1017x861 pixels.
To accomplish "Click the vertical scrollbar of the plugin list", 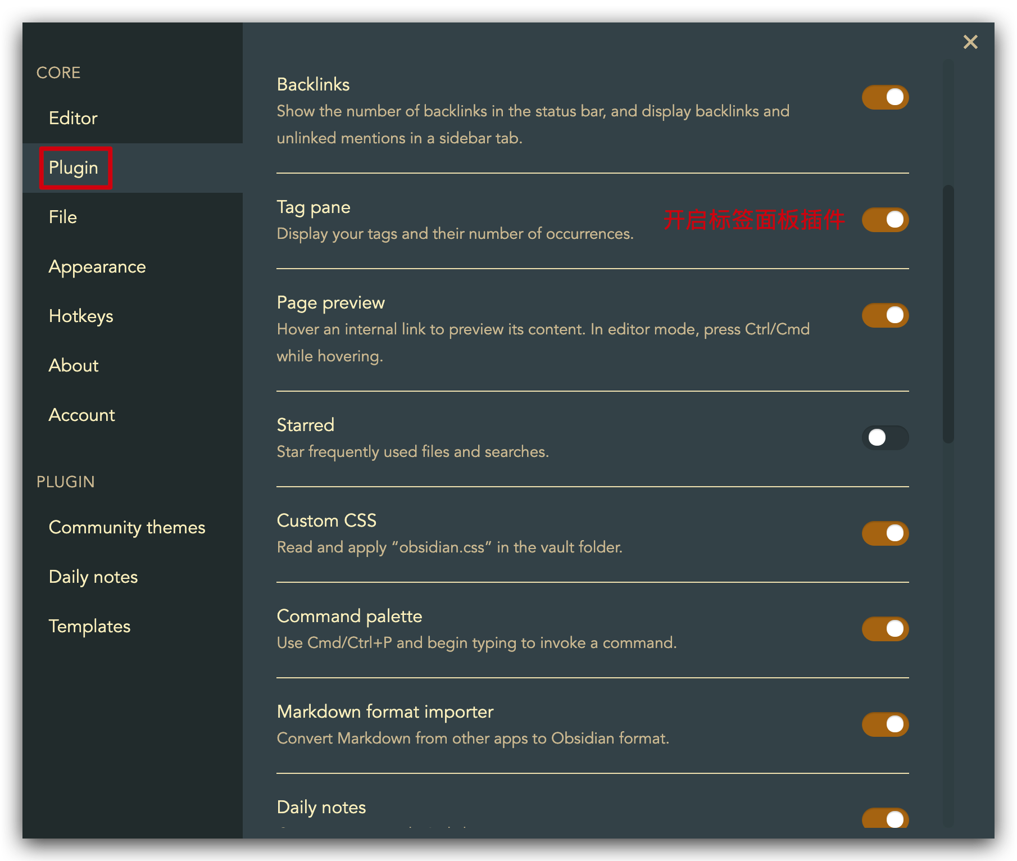I will [948, 314].
